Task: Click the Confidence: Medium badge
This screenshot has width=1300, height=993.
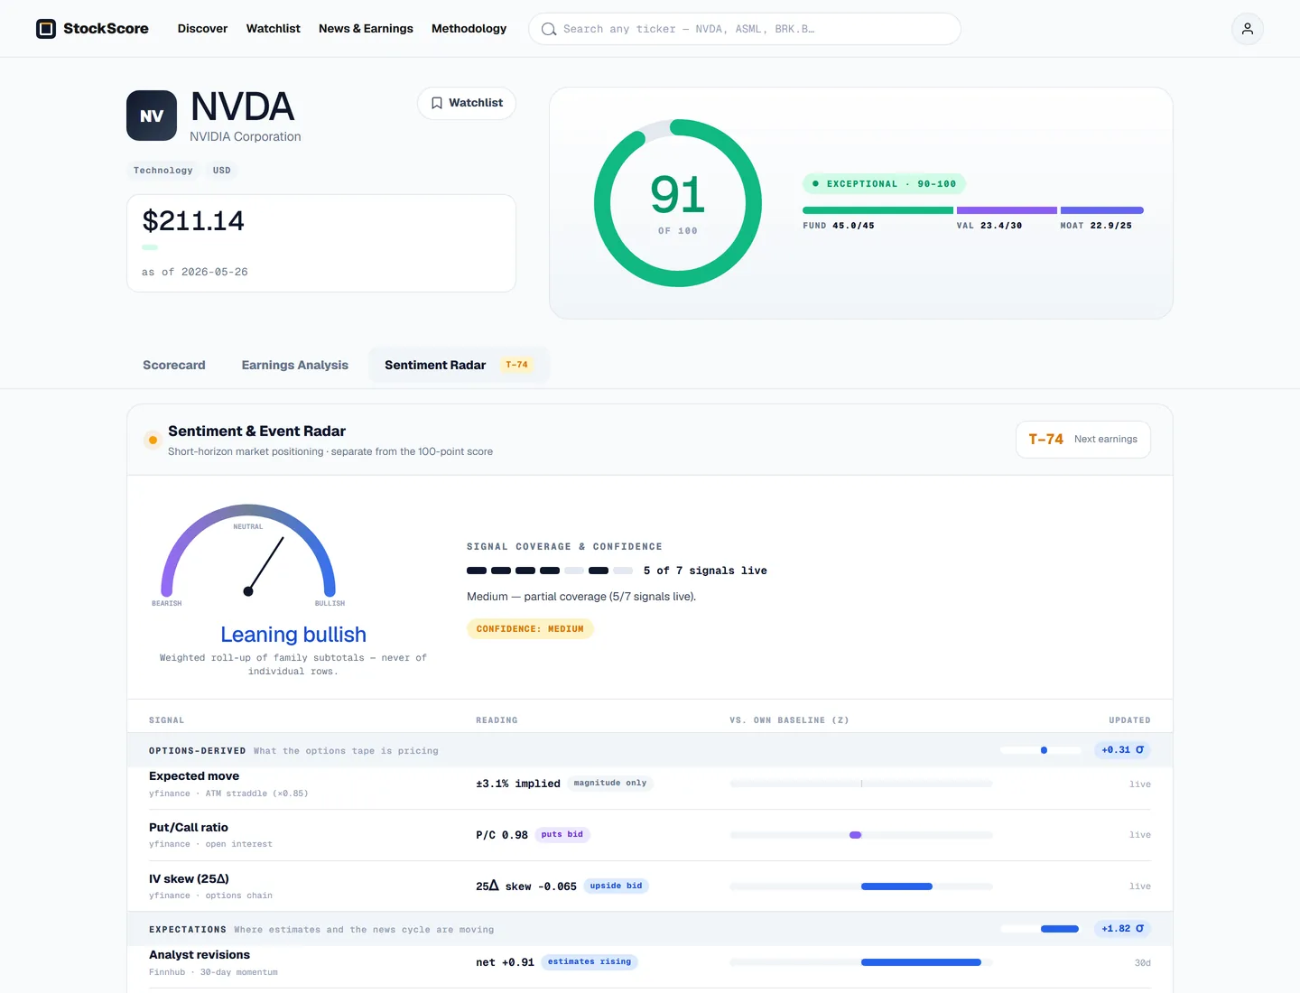Action: 530,629
